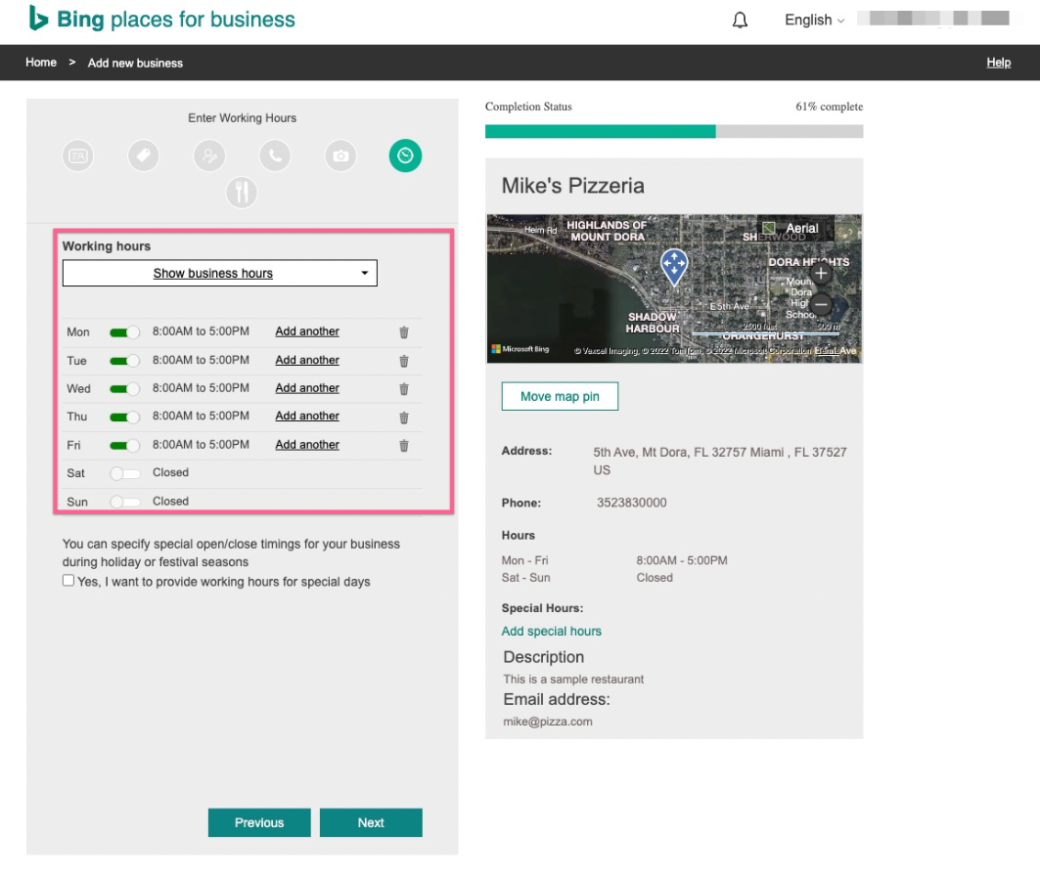
Task: Switch map view using Aerial selector
Action: [792, 229]
